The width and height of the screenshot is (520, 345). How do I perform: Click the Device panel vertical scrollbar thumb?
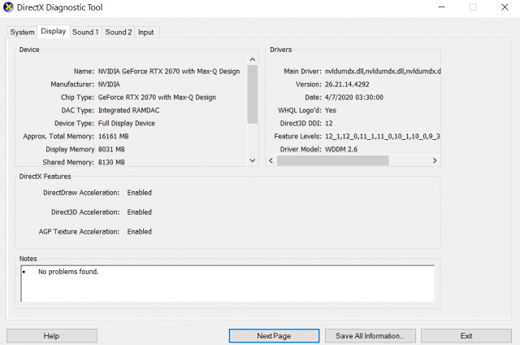(253, 94)
